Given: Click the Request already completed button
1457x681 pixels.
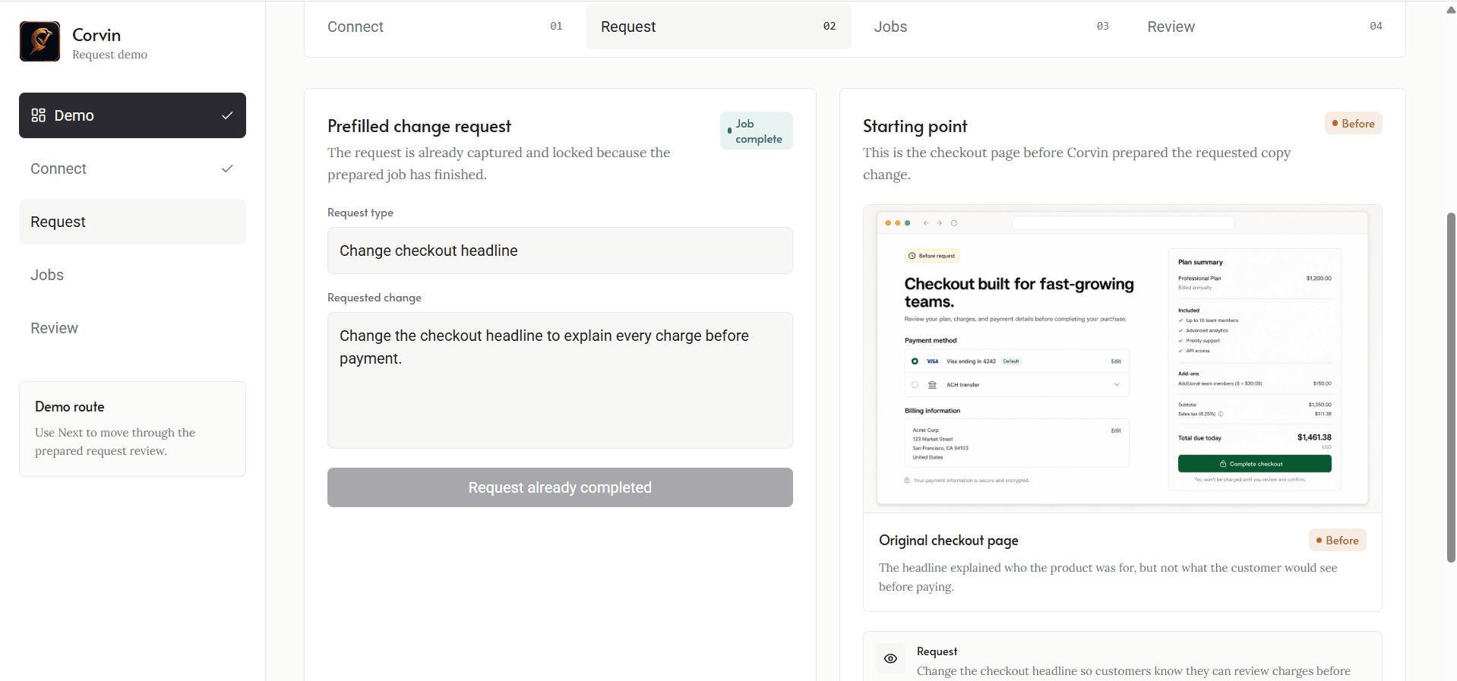Looking at the screenshot, I should pyautogui.click(x=560, y=487).
